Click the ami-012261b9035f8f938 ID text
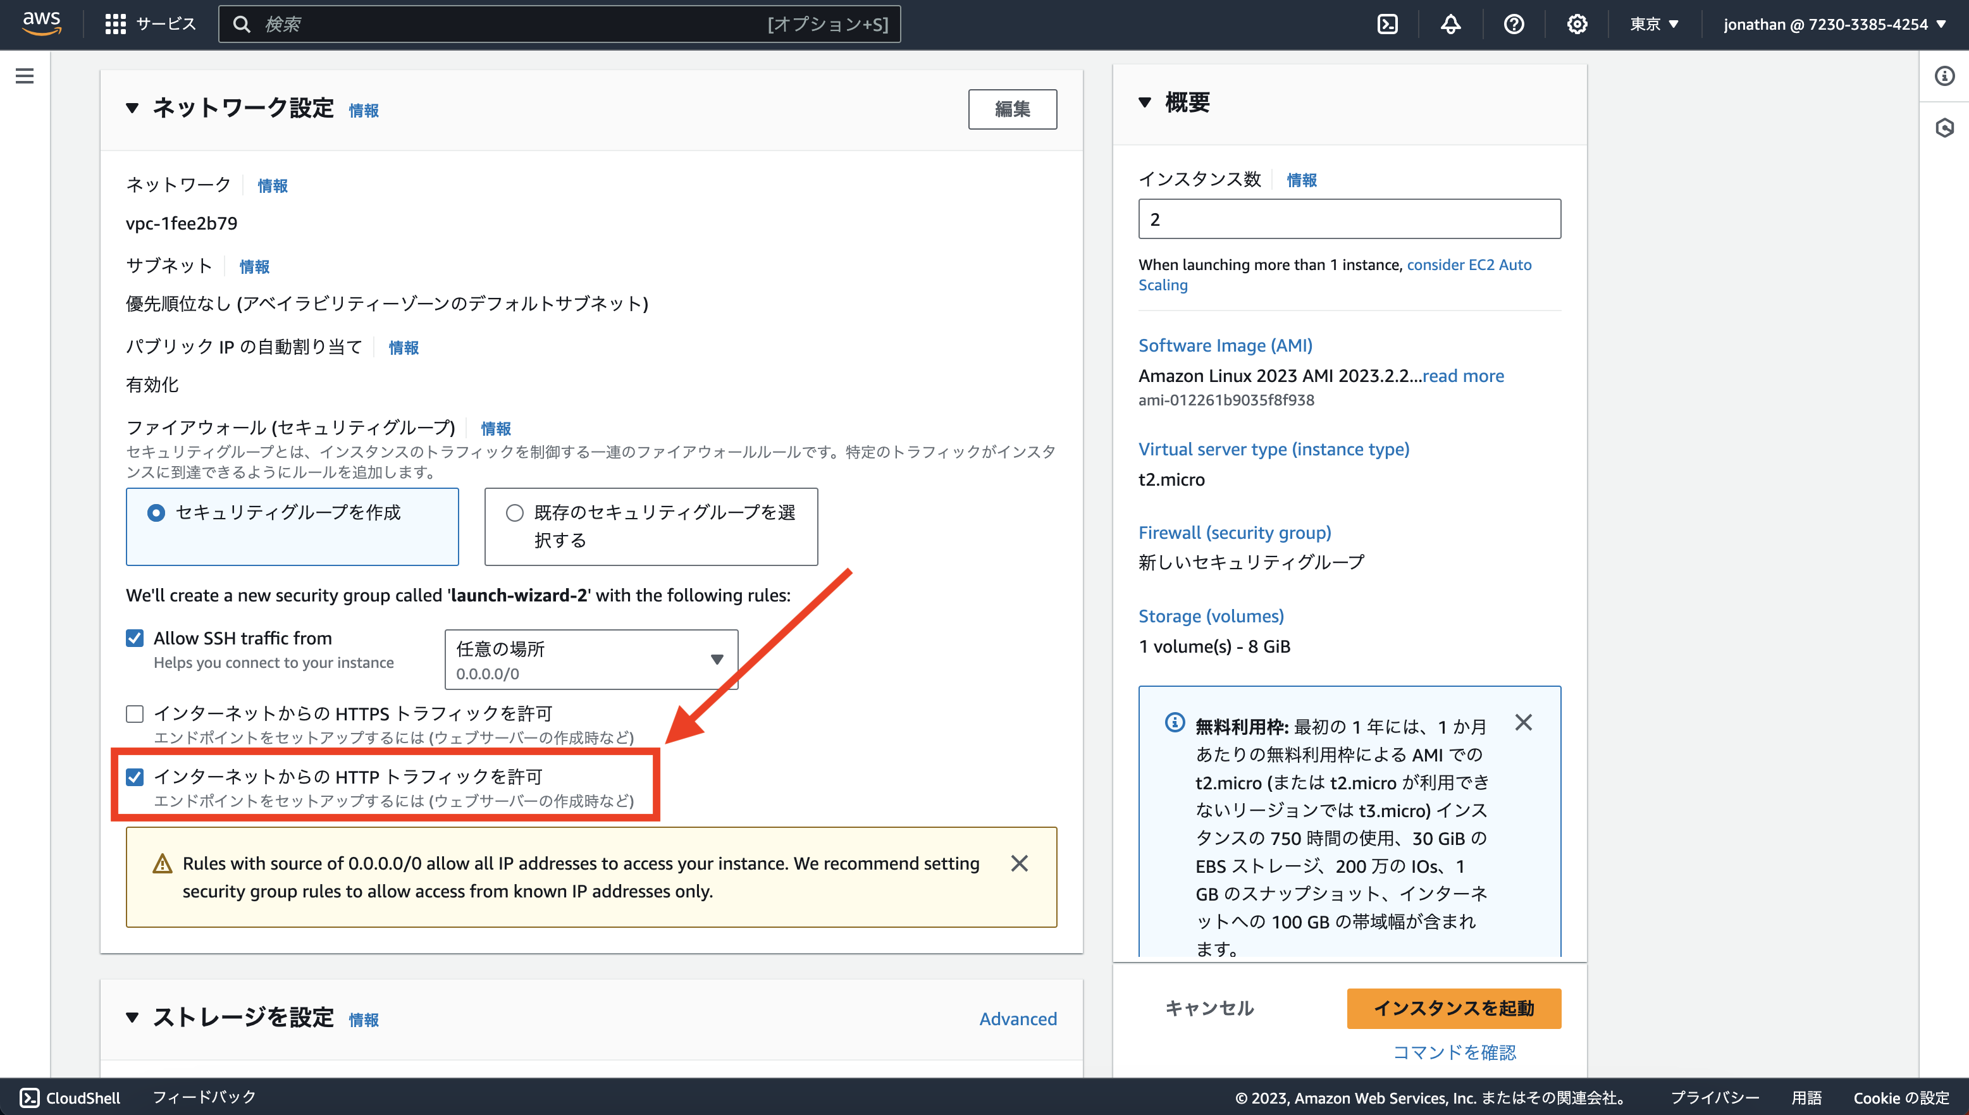 click(x=1226, y=400)
